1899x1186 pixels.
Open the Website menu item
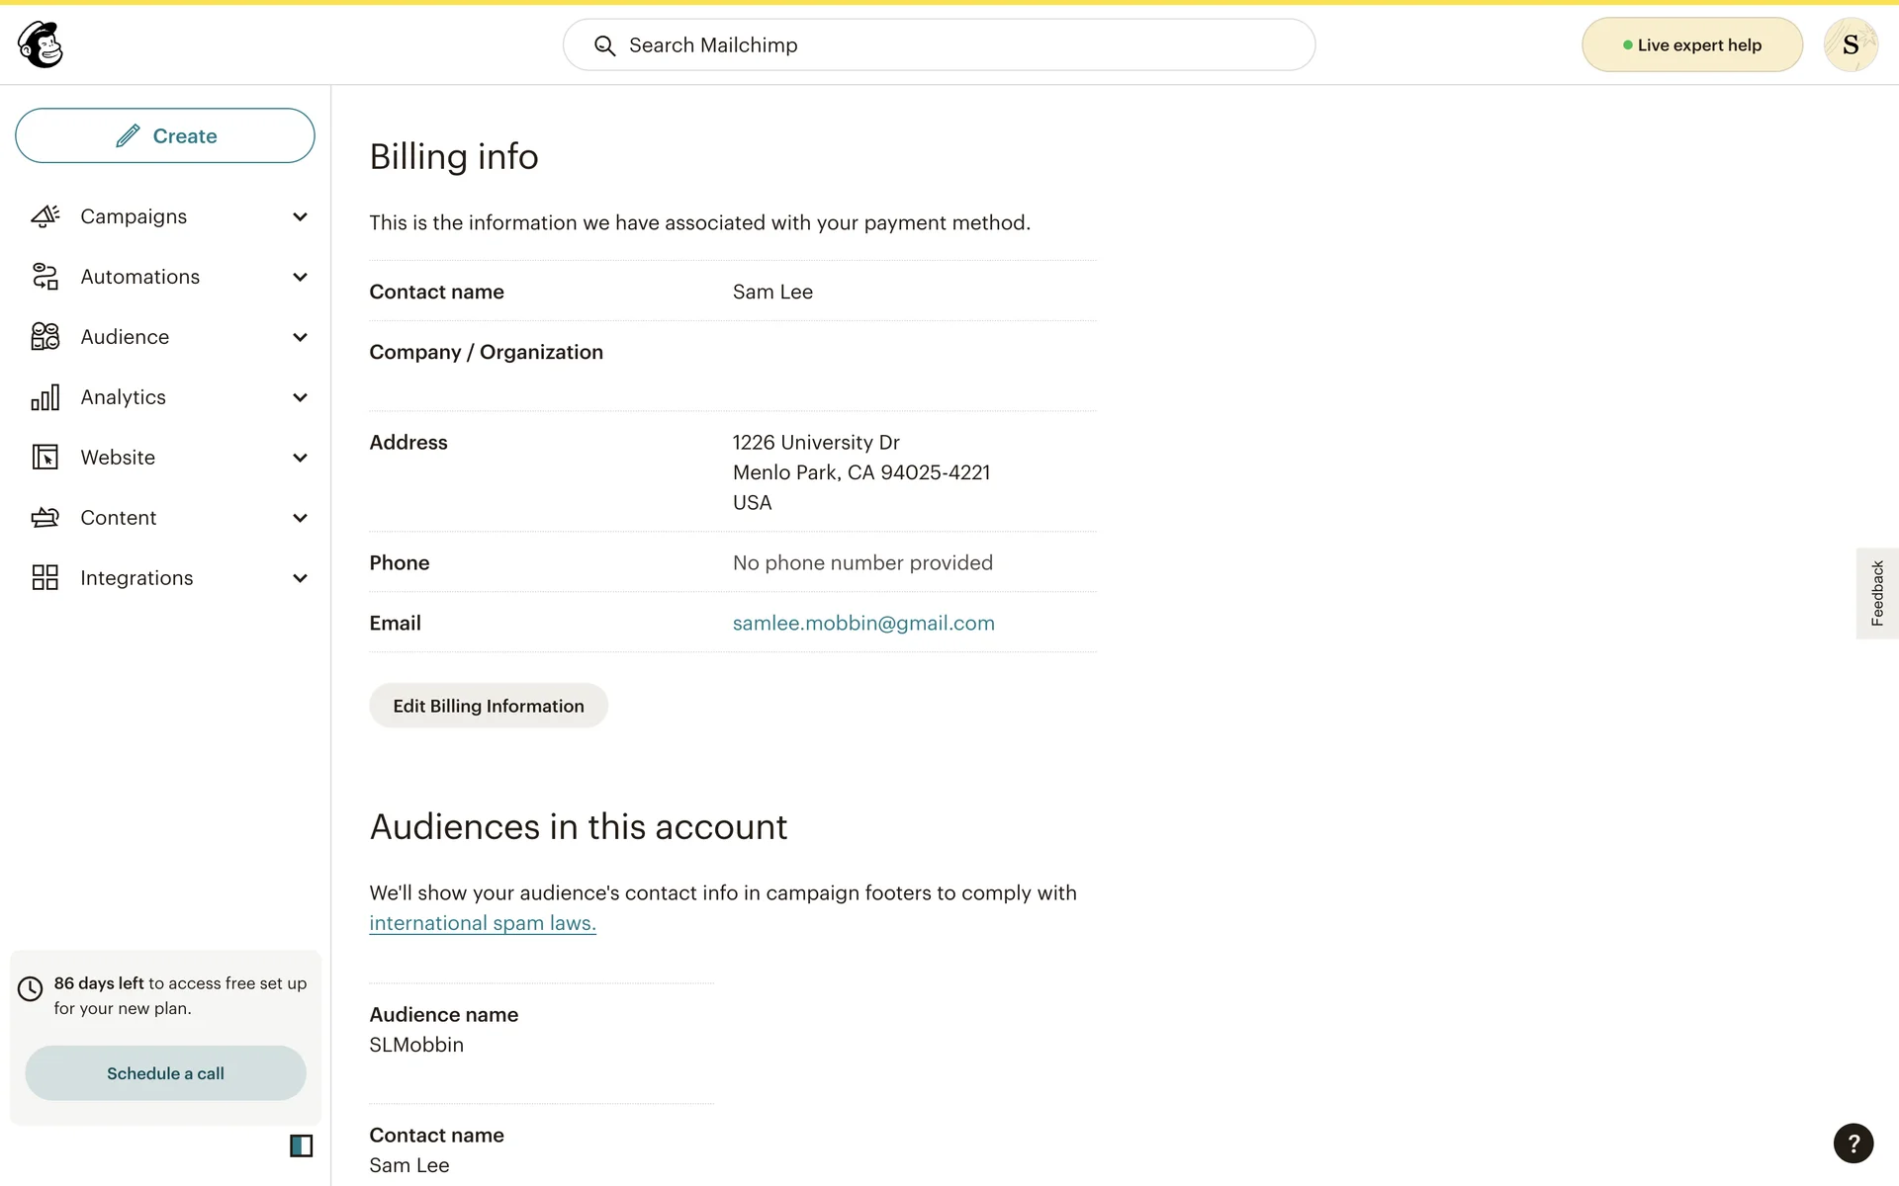(118, 458)
